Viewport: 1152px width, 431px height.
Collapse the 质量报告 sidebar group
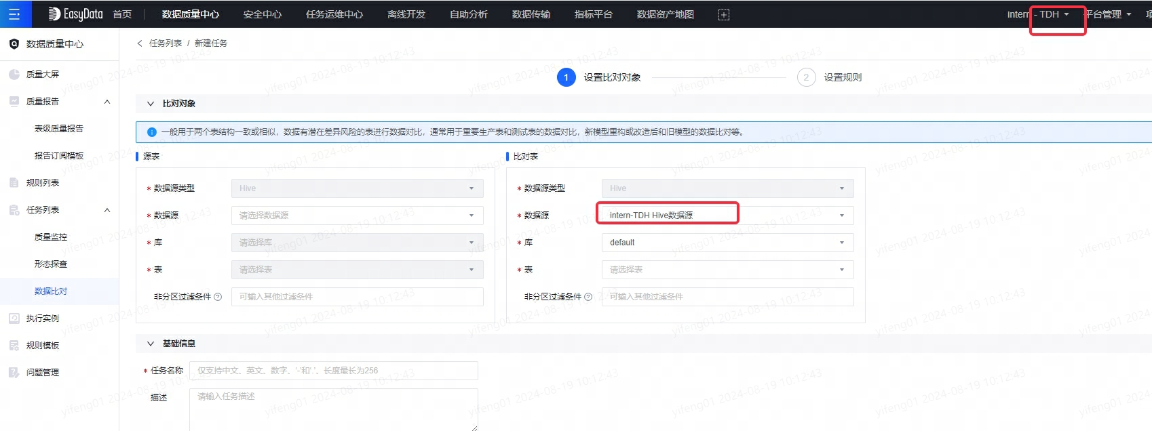(107, 102)
